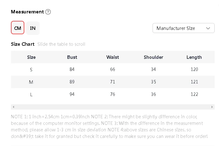Click the bust value 84 cell
Viewport: 219px width, 146px height.
pyautogui.click(x=72, y=69)
